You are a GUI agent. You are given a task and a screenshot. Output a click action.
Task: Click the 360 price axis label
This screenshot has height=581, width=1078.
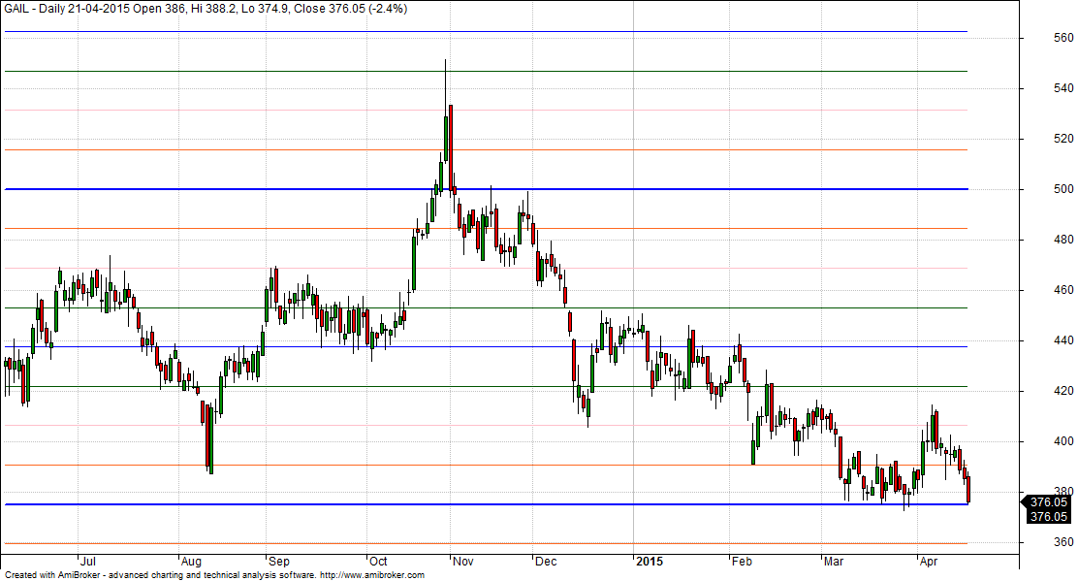[x=1036, y=542]
